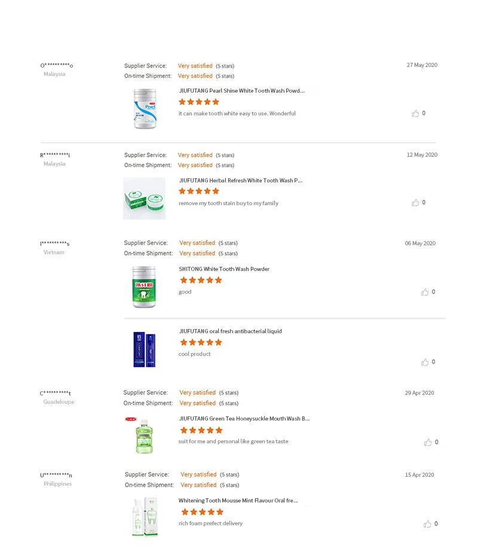Image resolution: width=478 pixels, height=548 pixels.
Task: Like the SHITONG White Tooth Wash review
Action: [425, 293]
